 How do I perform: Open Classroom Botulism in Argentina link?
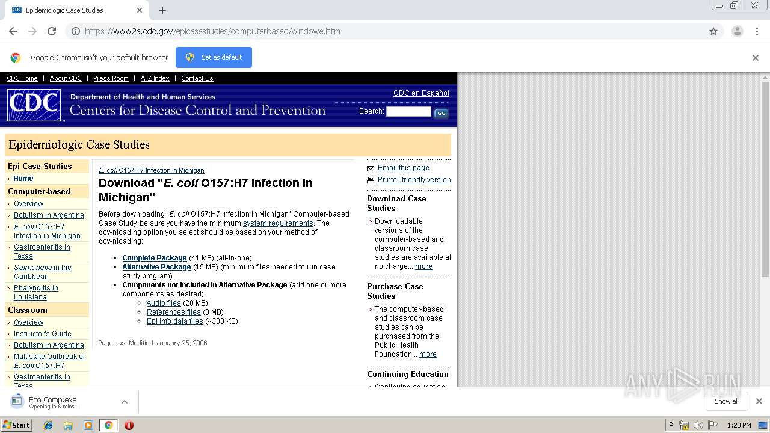49,345
